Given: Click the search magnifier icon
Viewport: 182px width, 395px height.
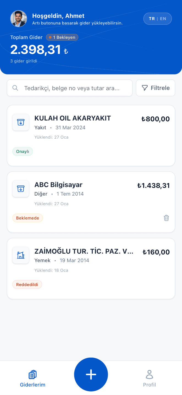Looking at the screenshot, I should click(x=15, y=88).
